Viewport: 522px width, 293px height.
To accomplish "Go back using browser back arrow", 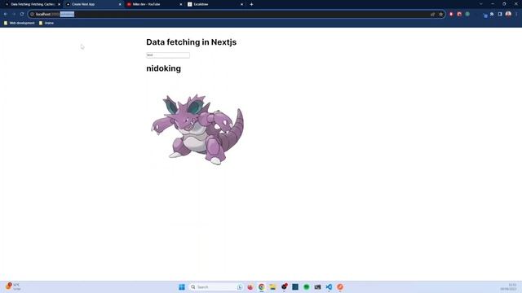I will (6, 15).
